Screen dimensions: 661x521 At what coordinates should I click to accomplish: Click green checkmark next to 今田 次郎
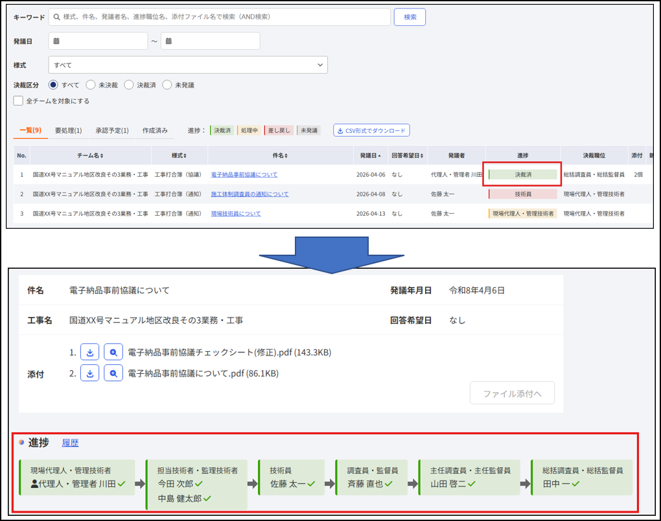(x=198, y=484)
